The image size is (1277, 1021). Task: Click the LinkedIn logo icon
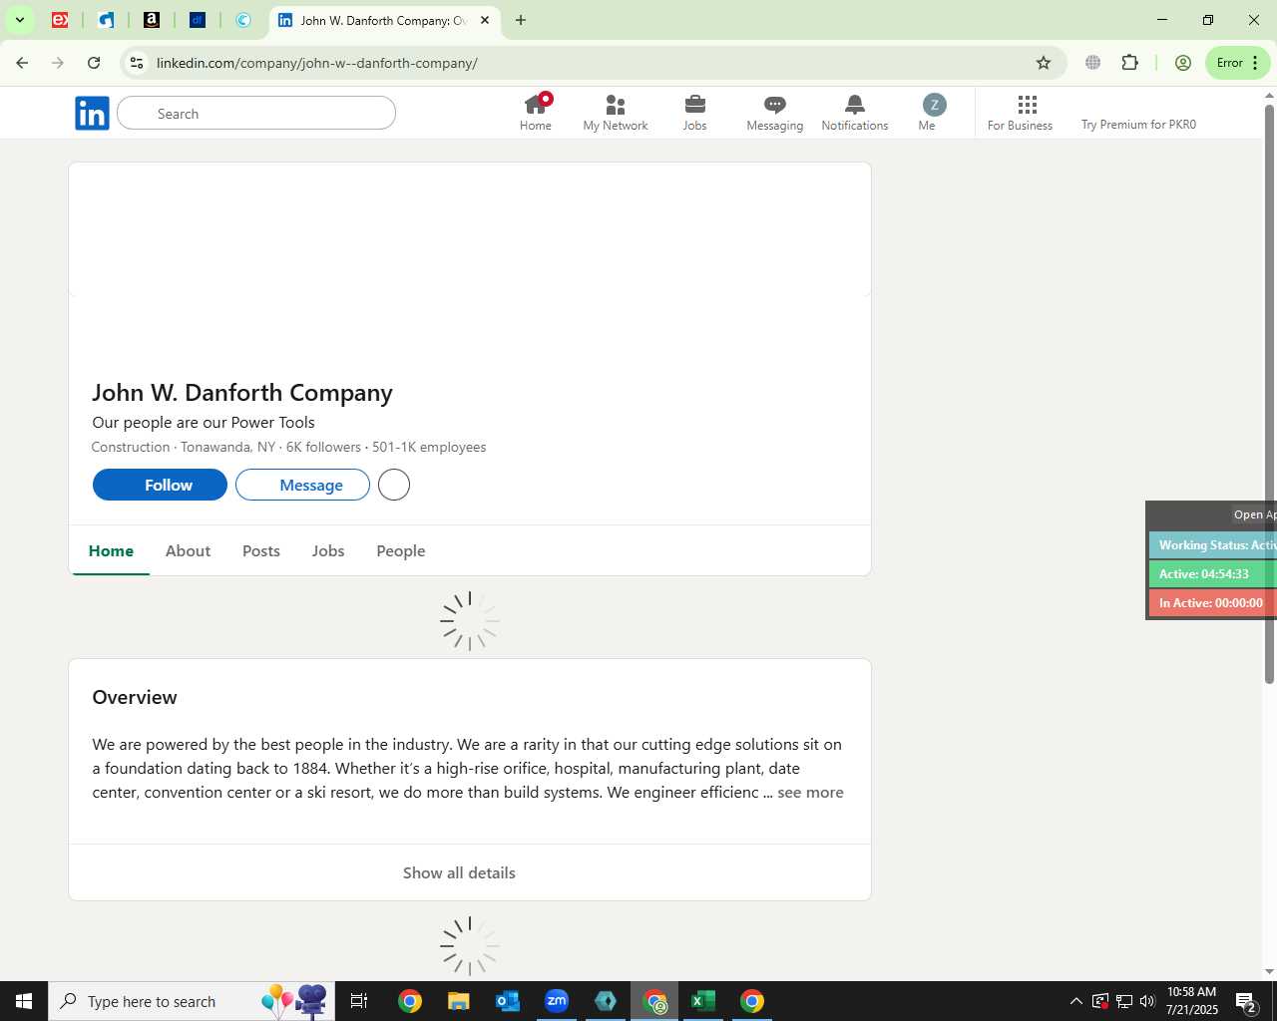click(x=92, y=114)
